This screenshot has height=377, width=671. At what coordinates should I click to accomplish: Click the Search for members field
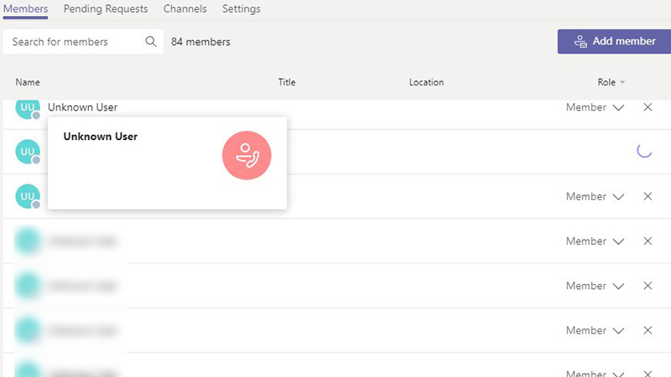(83, 41)
